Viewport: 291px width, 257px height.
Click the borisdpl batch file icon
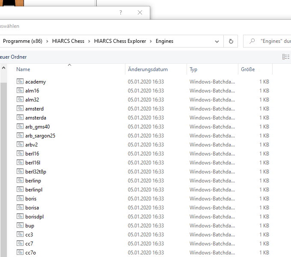pos(20,216)
